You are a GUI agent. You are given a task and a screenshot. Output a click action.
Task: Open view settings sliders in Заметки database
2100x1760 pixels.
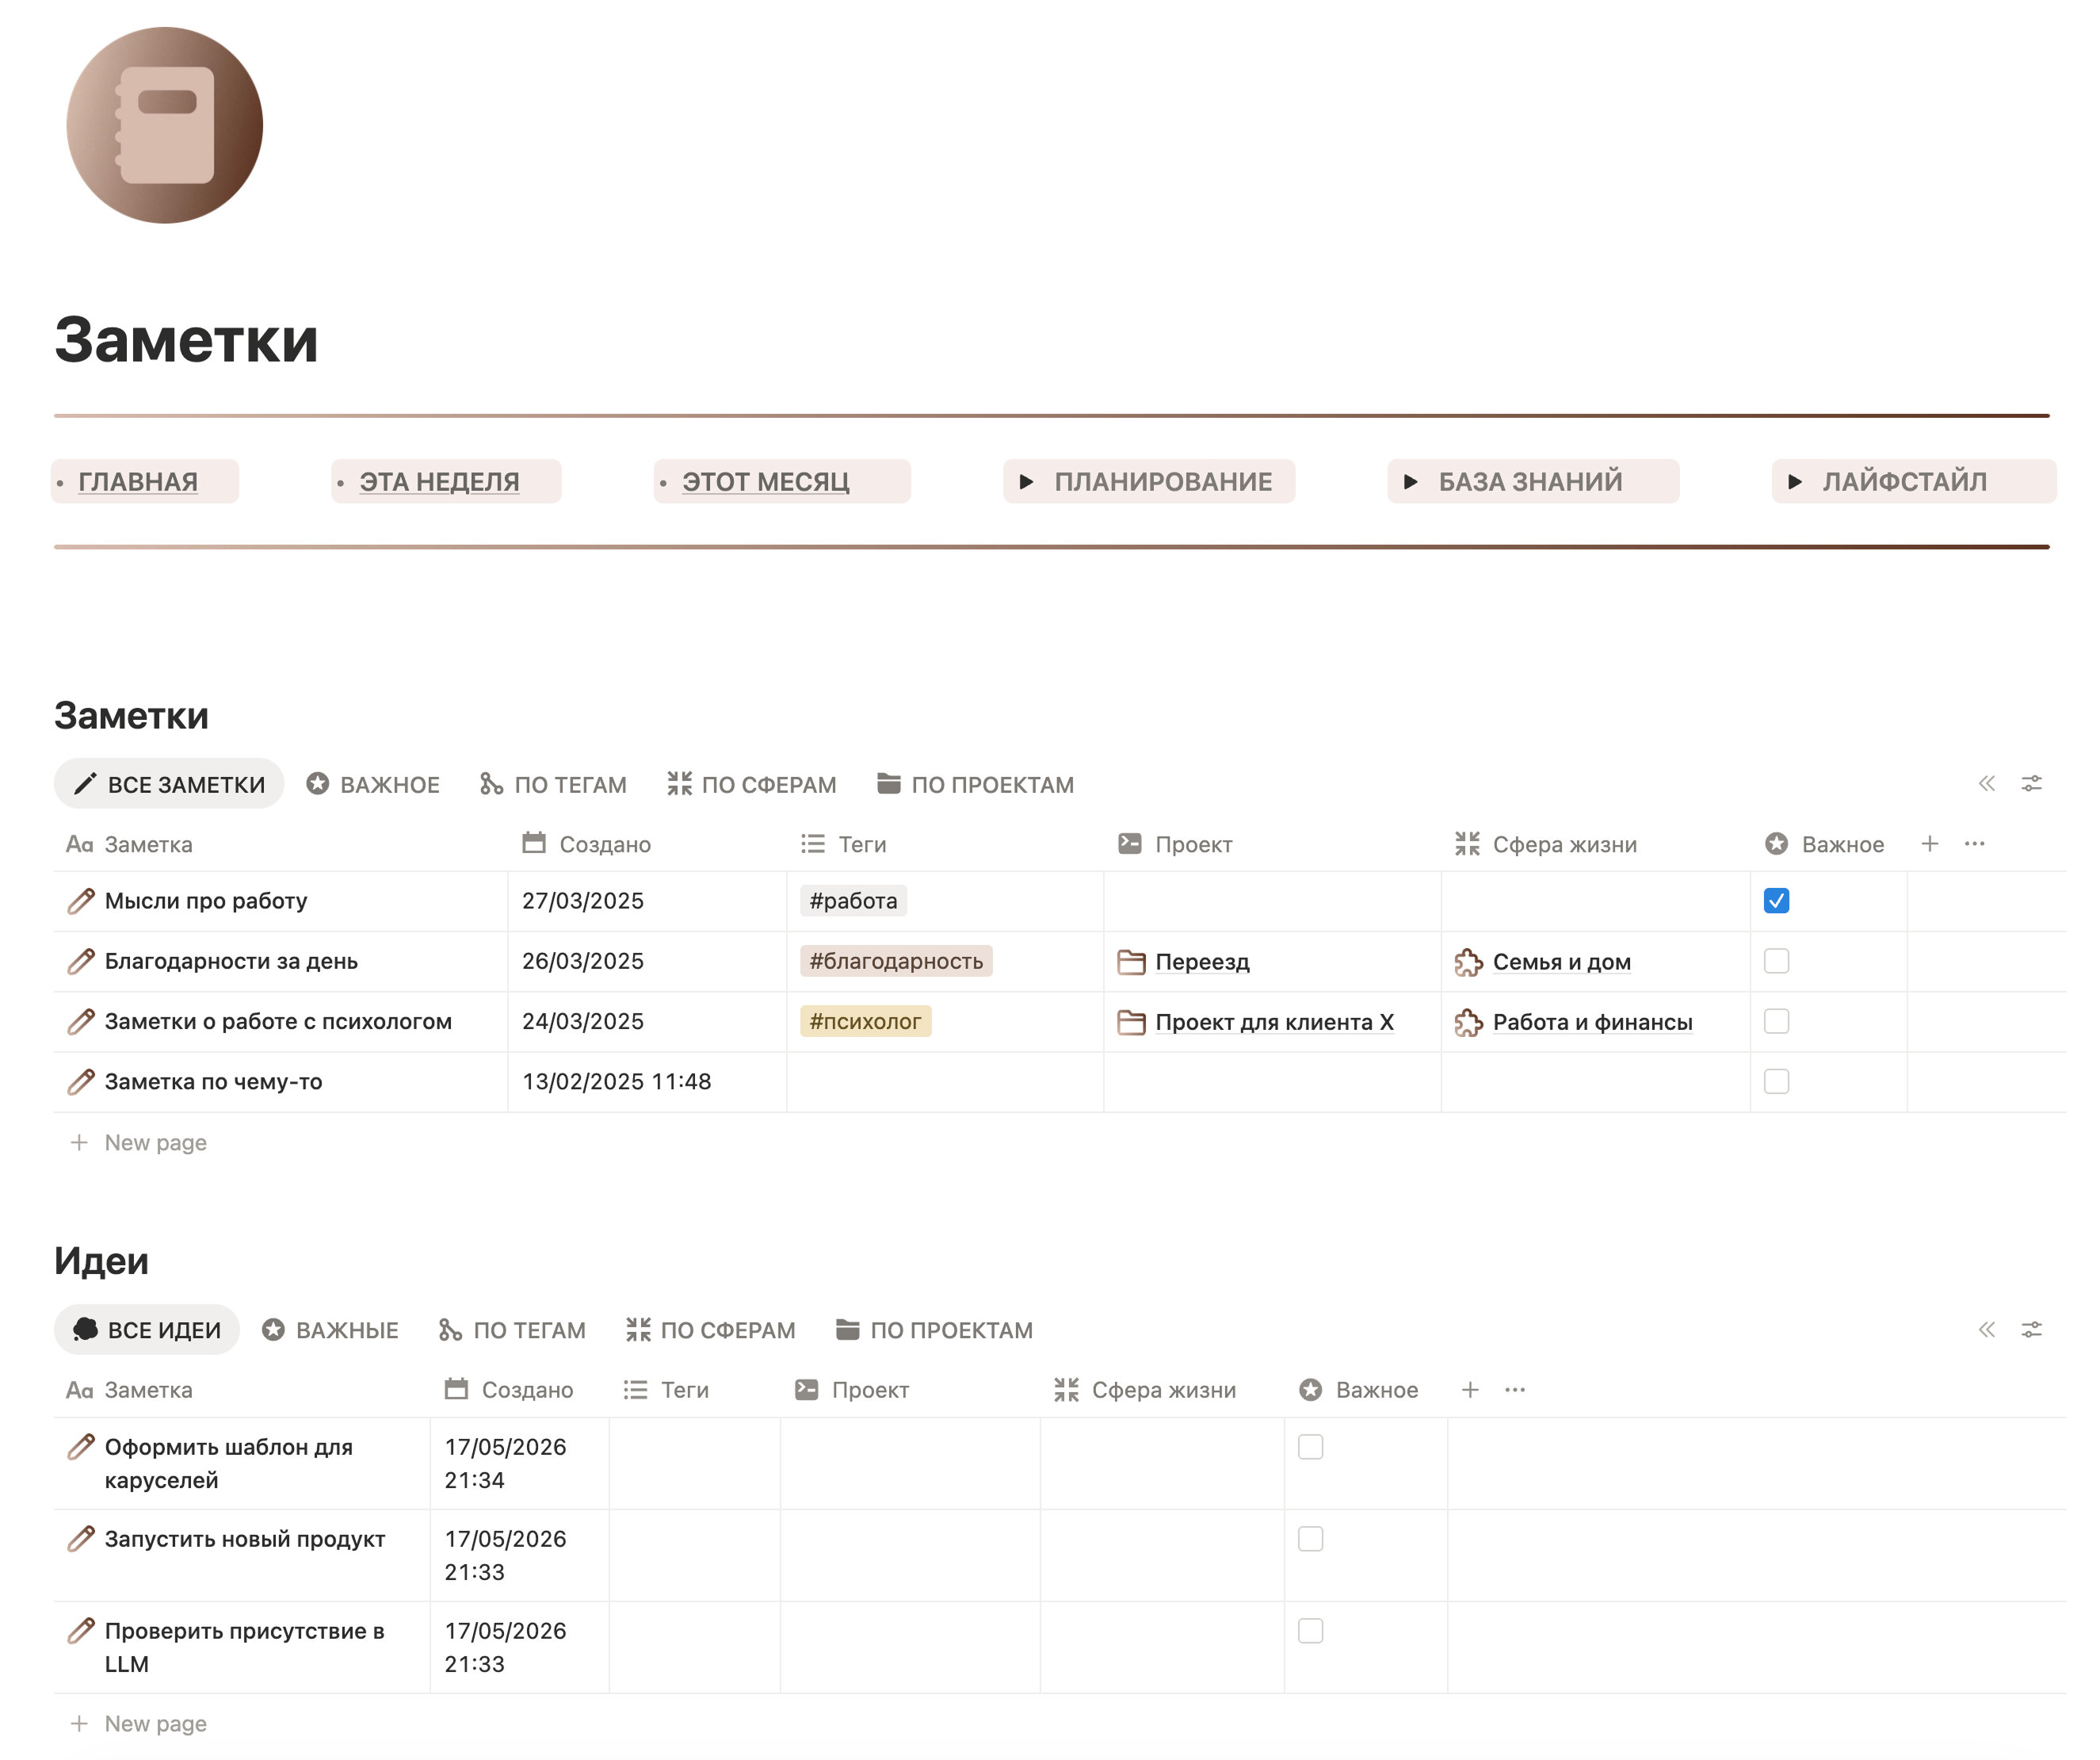point(2032,783)
